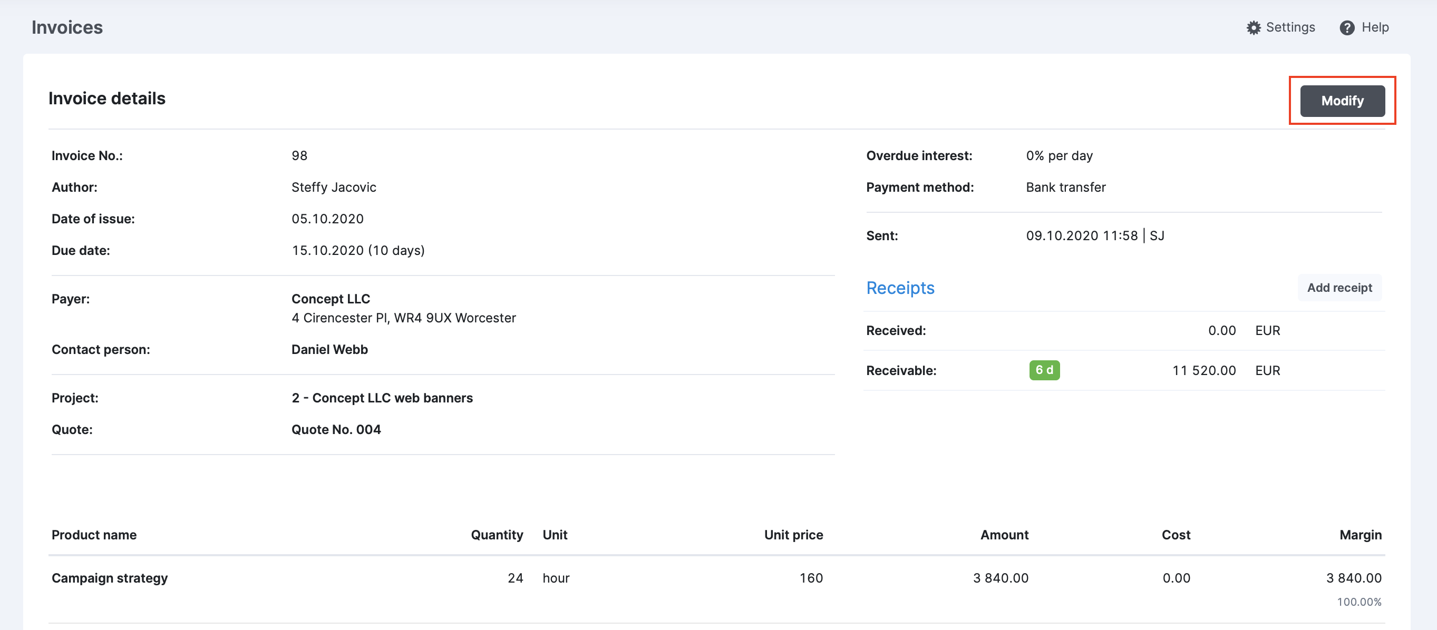The height and width of the screenshot is (630, 1437).
Task: Click the Quantity column header
Action: 497,535
